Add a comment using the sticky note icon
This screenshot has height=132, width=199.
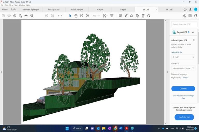[x=120, y=16]
